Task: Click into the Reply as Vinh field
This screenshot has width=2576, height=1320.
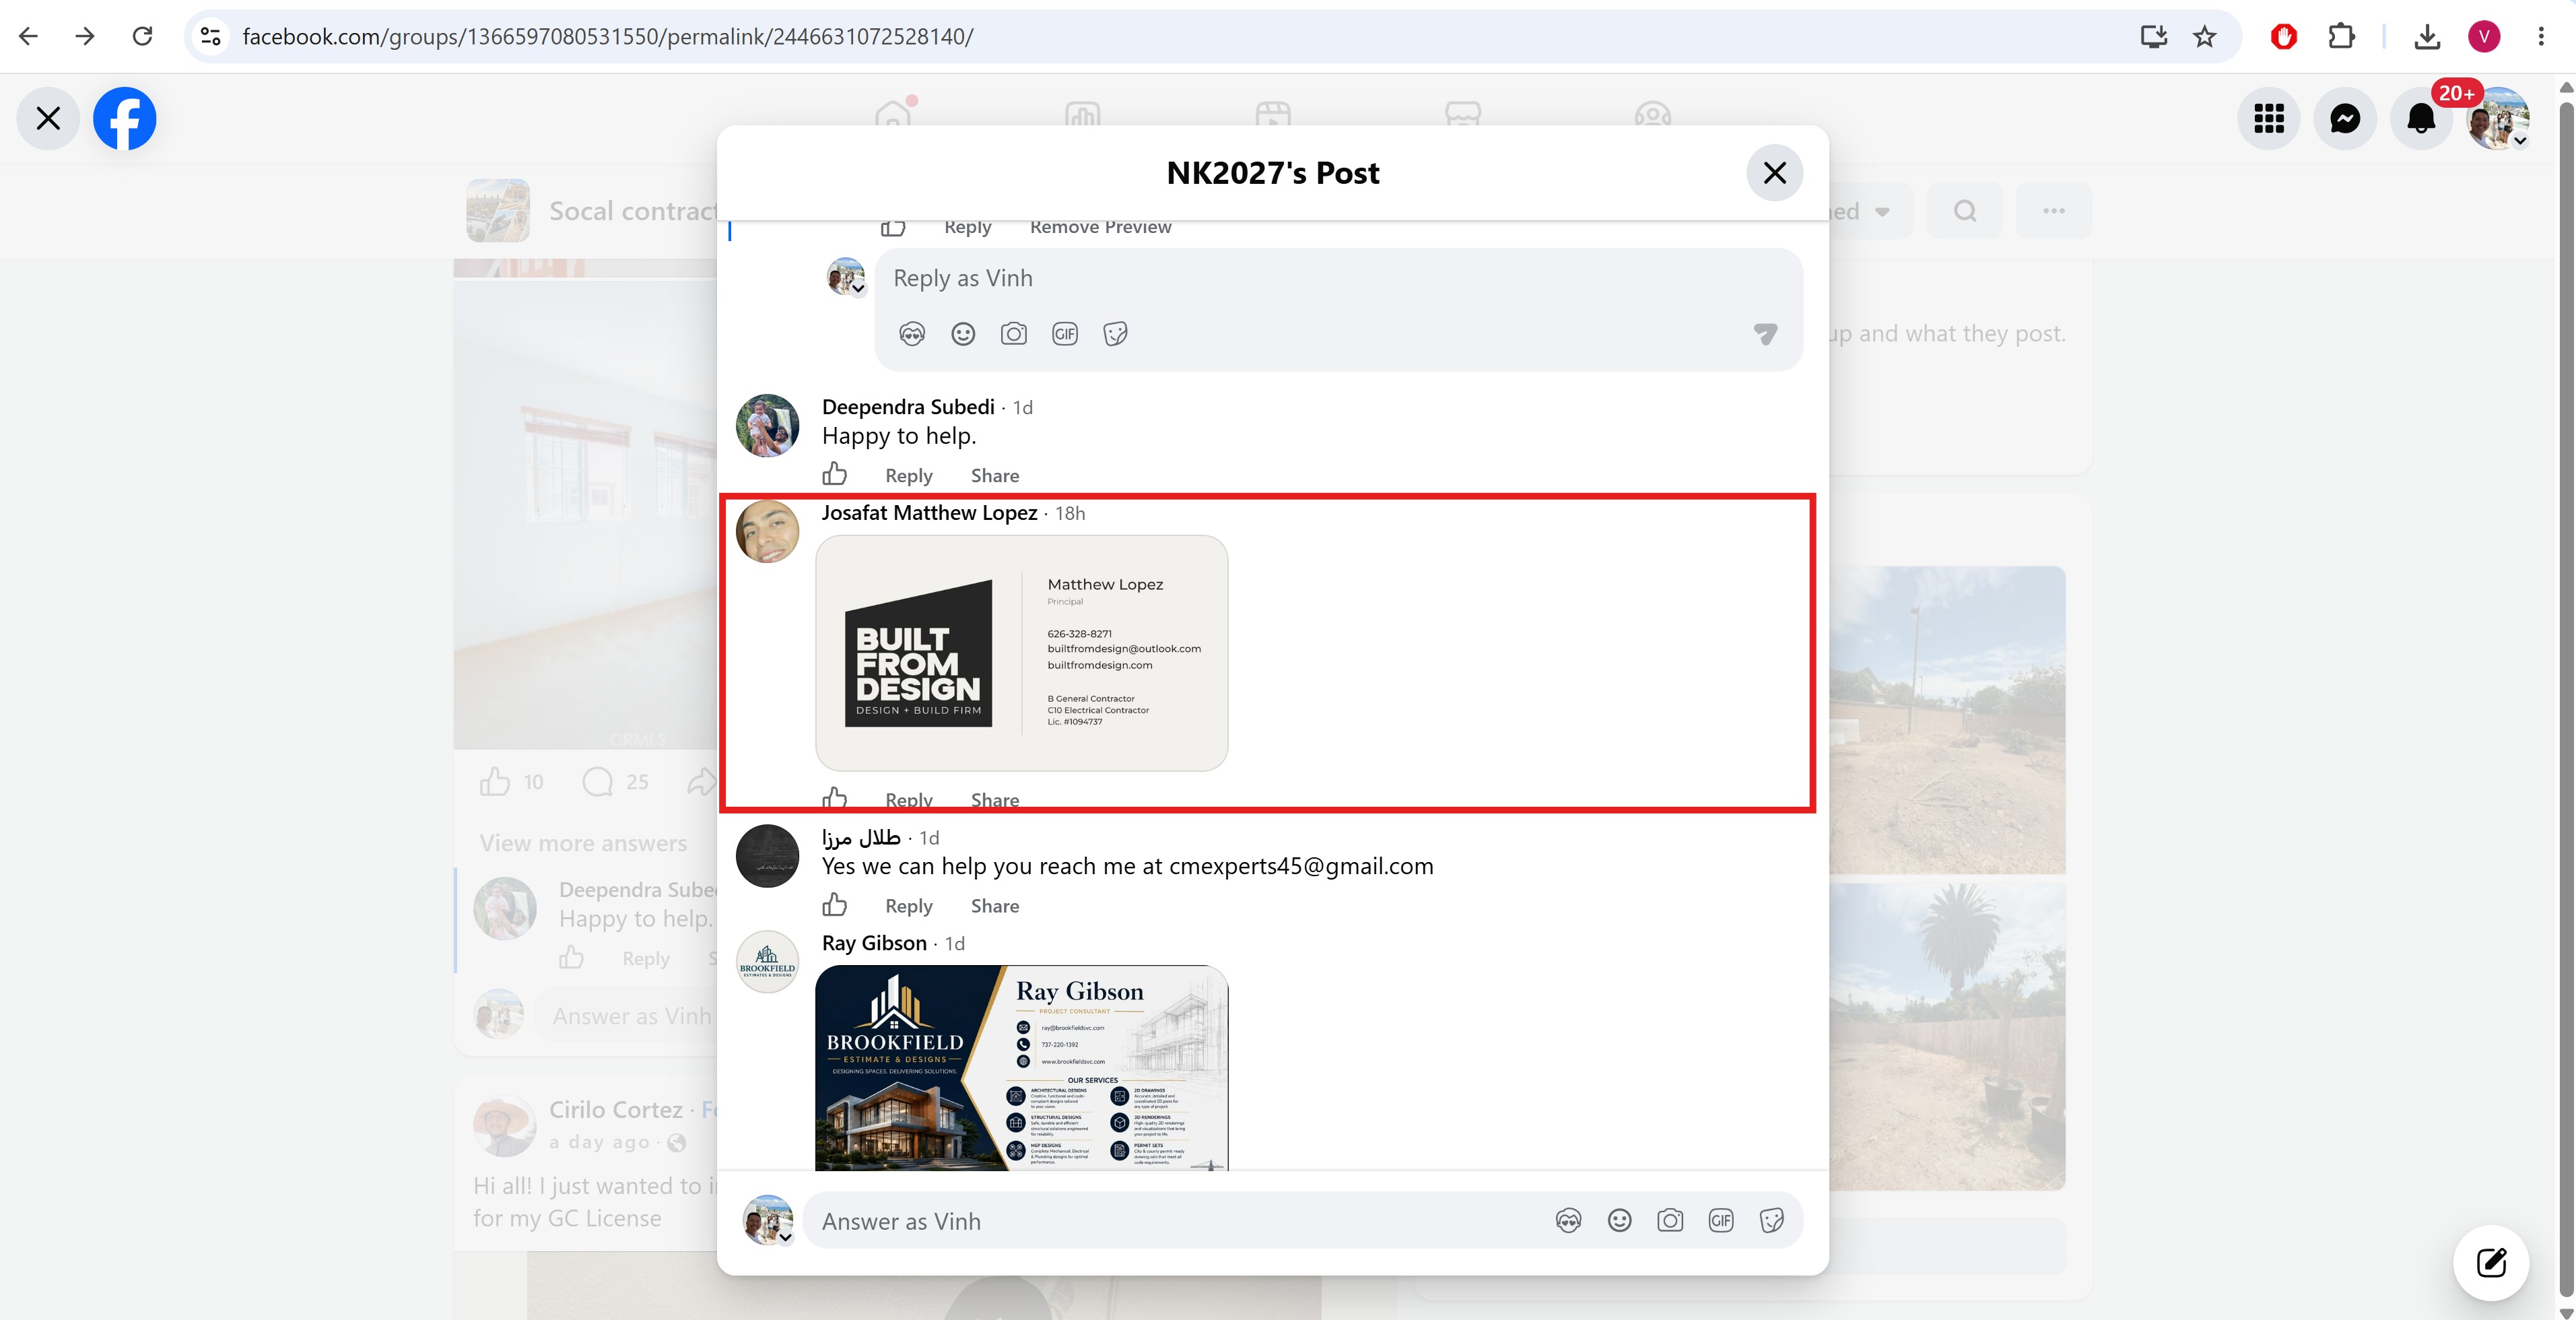Action: pyautogui.click(x=1338, y=278)
